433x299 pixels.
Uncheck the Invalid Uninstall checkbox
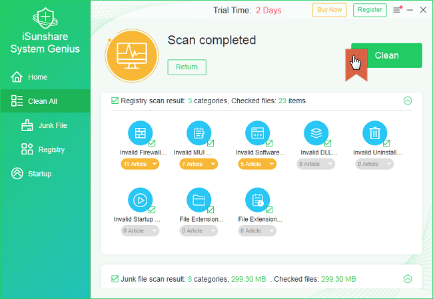click(x=386, y=143)
